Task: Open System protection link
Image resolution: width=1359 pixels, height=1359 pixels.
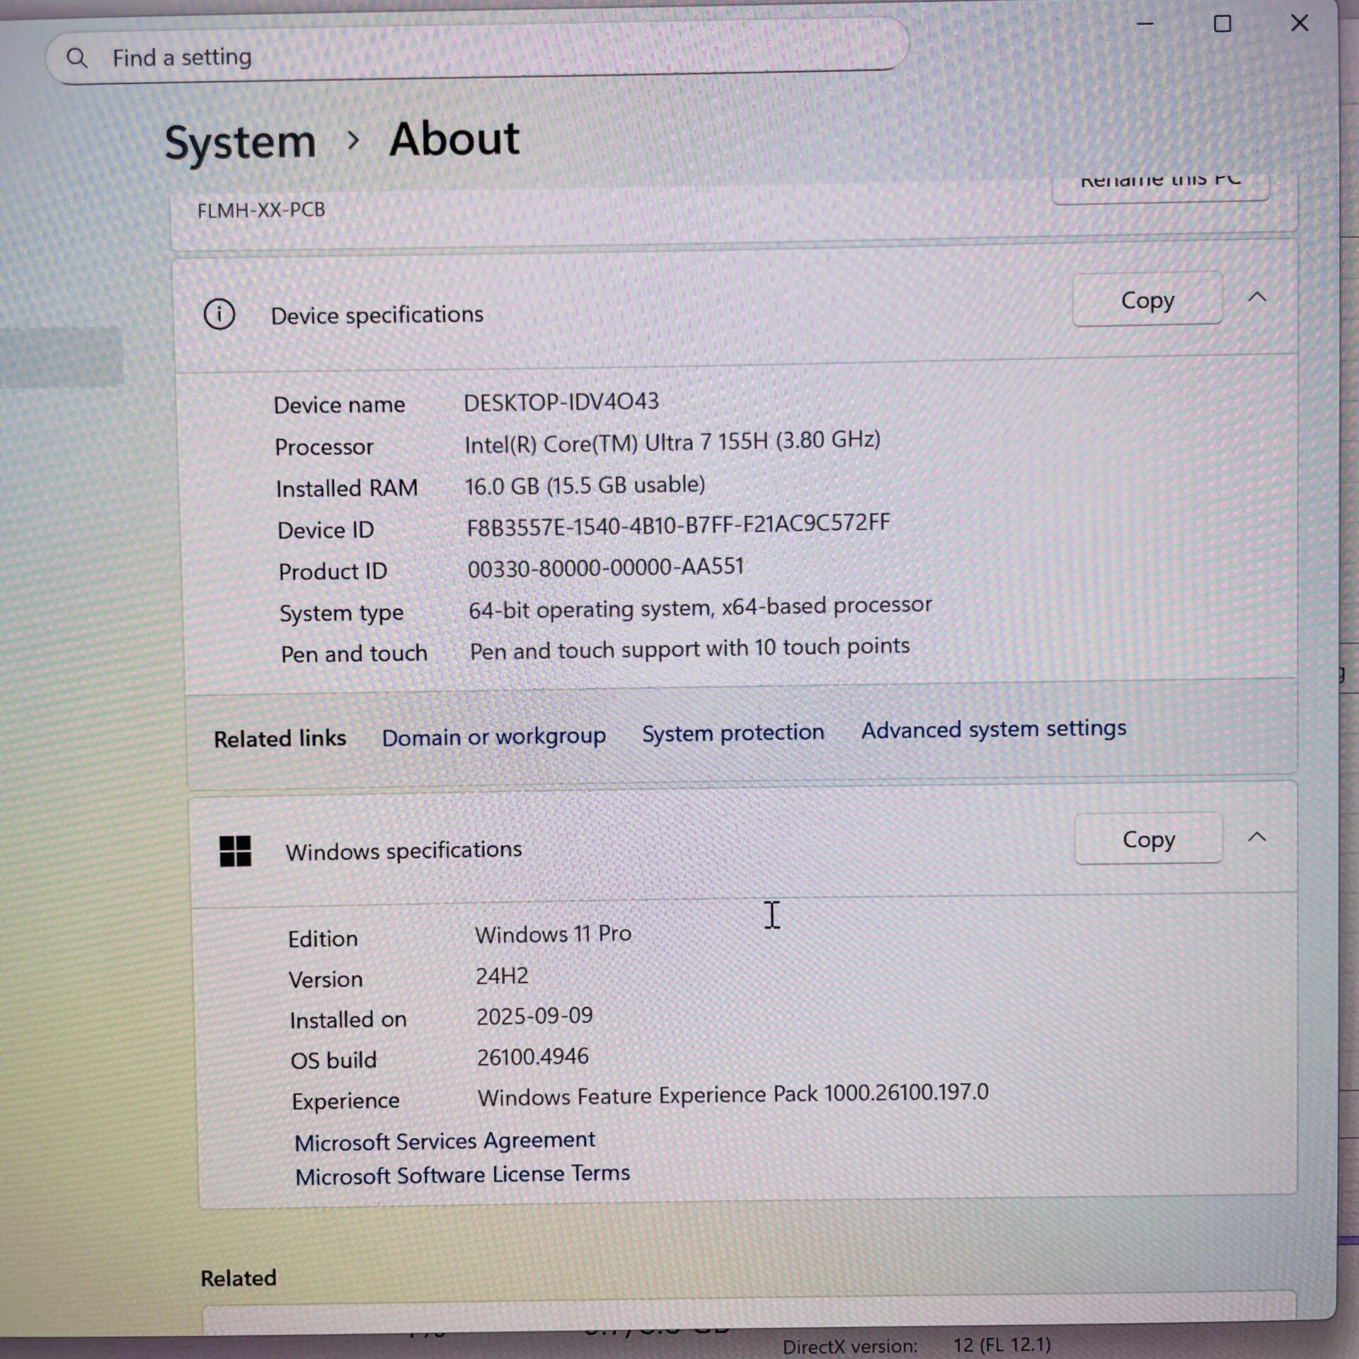Action: pos(733,733)
